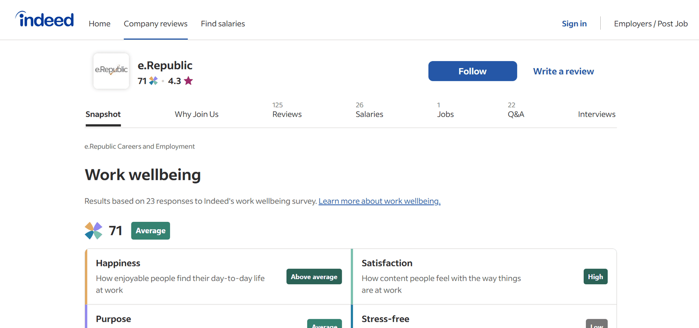Click the 4.3 star rating value
This screenshot has height=328, width=699.
(174, 81)
